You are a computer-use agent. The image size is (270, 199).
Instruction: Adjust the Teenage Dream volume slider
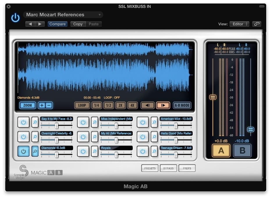(176, 155)
